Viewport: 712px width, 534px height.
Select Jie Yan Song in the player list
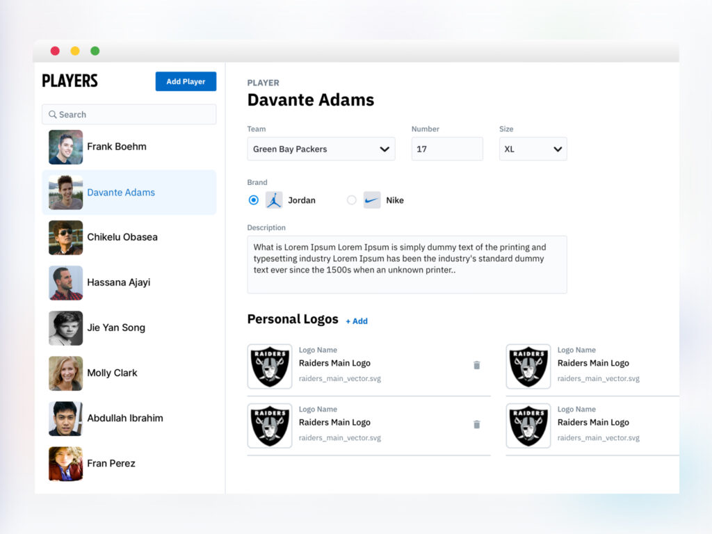129,328
